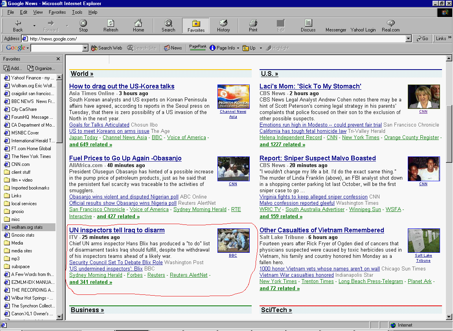The image size is (453, 331).
Task: Open the 'mp3' favorites folder
Action: 15,259
